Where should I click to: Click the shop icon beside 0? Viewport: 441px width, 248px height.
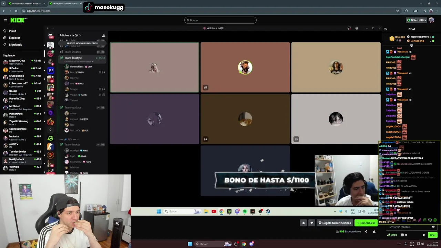click(402, 235)
